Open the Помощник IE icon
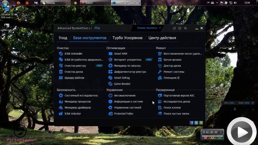Image resolution: width=258 pixels, height=145 pixels. pos(160,78)
